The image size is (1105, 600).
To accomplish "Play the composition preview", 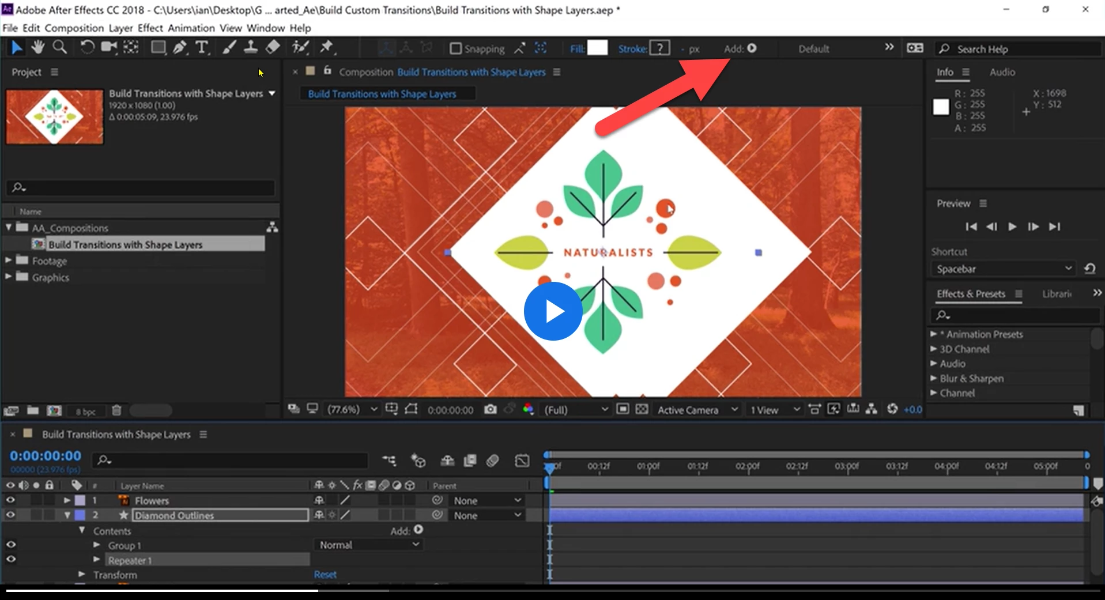I will tap(1012, 227).
